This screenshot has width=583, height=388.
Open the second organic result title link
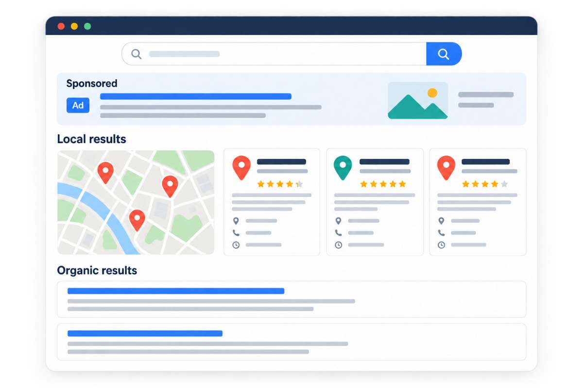tap(145, 333)
